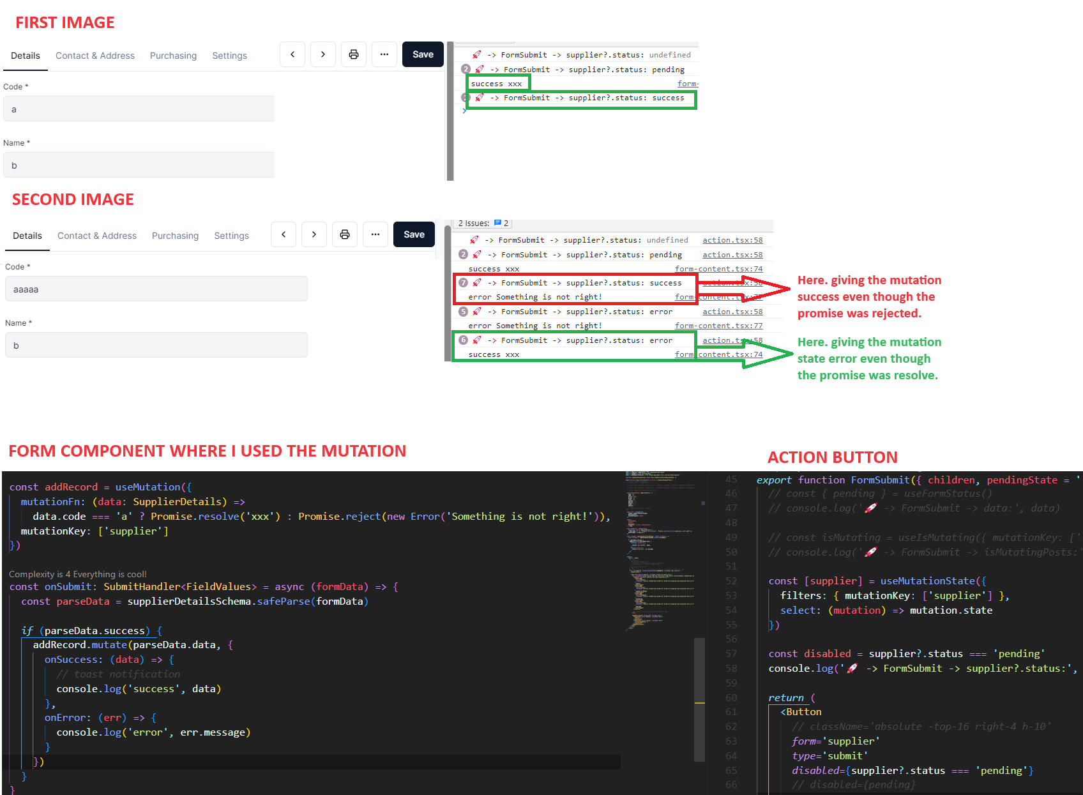Click 'supplierDetailsSchema' in form code
Screen dimensions: 1083x795
coord(189,602)
